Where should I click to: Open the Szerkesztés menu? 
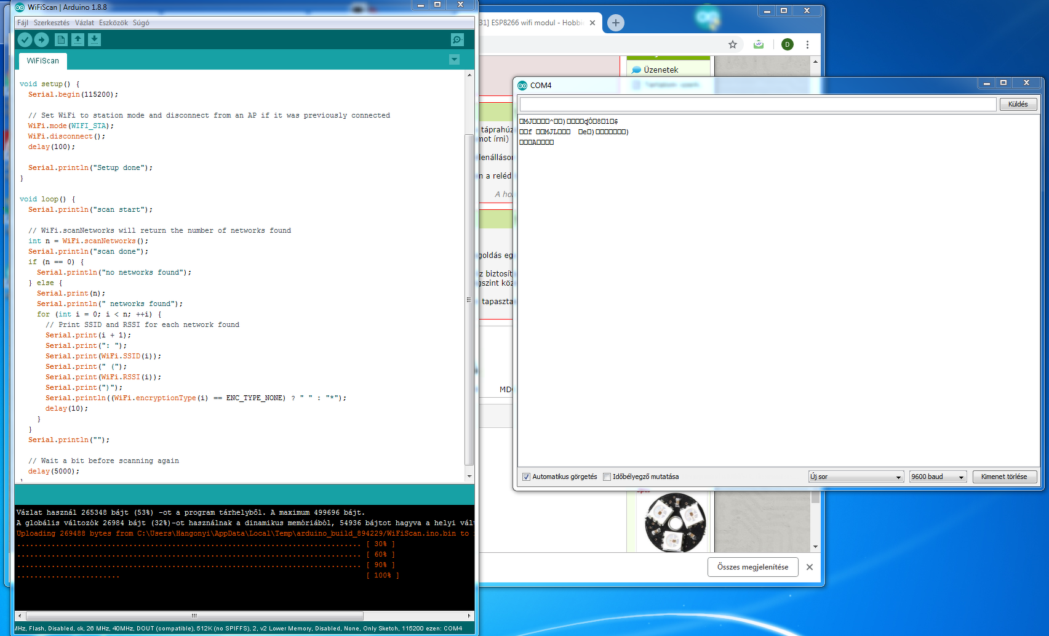(x=52, y=23)
